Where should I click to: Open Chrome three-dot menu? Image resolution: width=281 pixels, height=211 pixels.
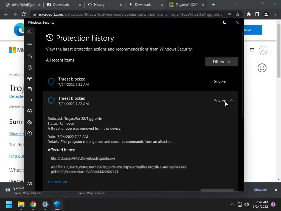(x=275, y=14)
